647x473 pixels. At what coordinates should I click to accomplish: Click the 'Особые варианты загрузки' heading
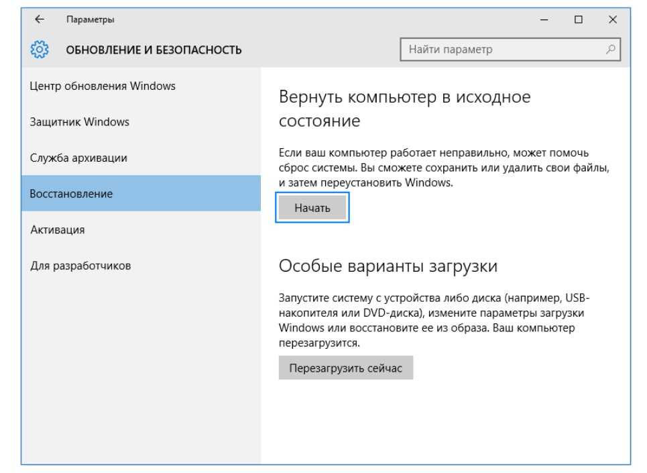tap(388, 266)
